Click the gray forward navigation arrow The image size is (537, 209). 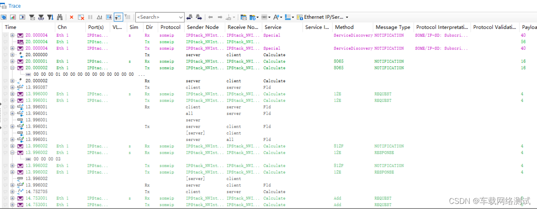[x=220, y=17]
